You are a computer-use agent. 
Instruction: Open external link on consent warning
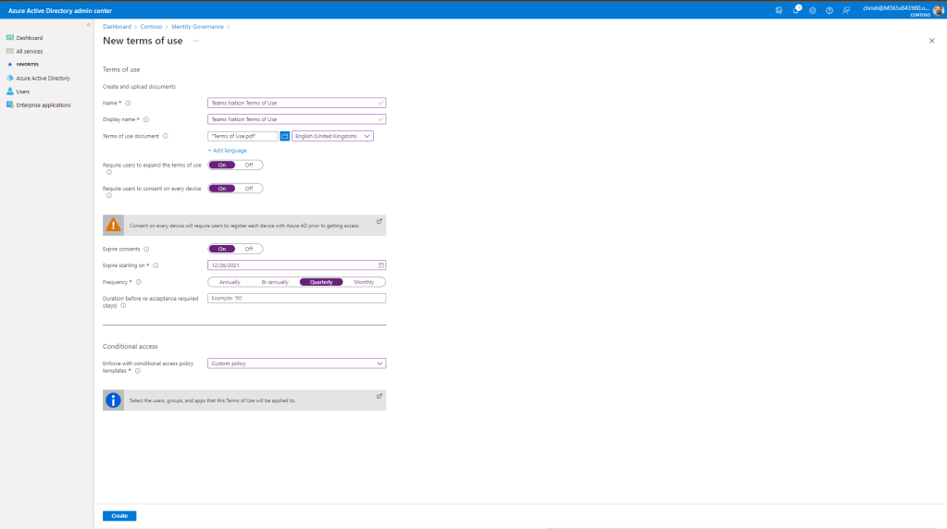[380, 221]
